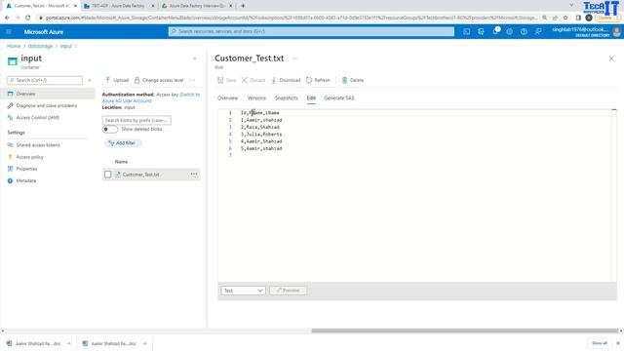Open Access Control (IAM)

38,118
